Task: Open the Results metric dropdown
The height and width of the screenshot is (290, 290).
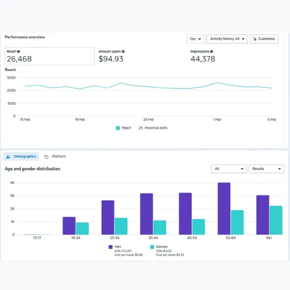Action: [x=266, y=169]
